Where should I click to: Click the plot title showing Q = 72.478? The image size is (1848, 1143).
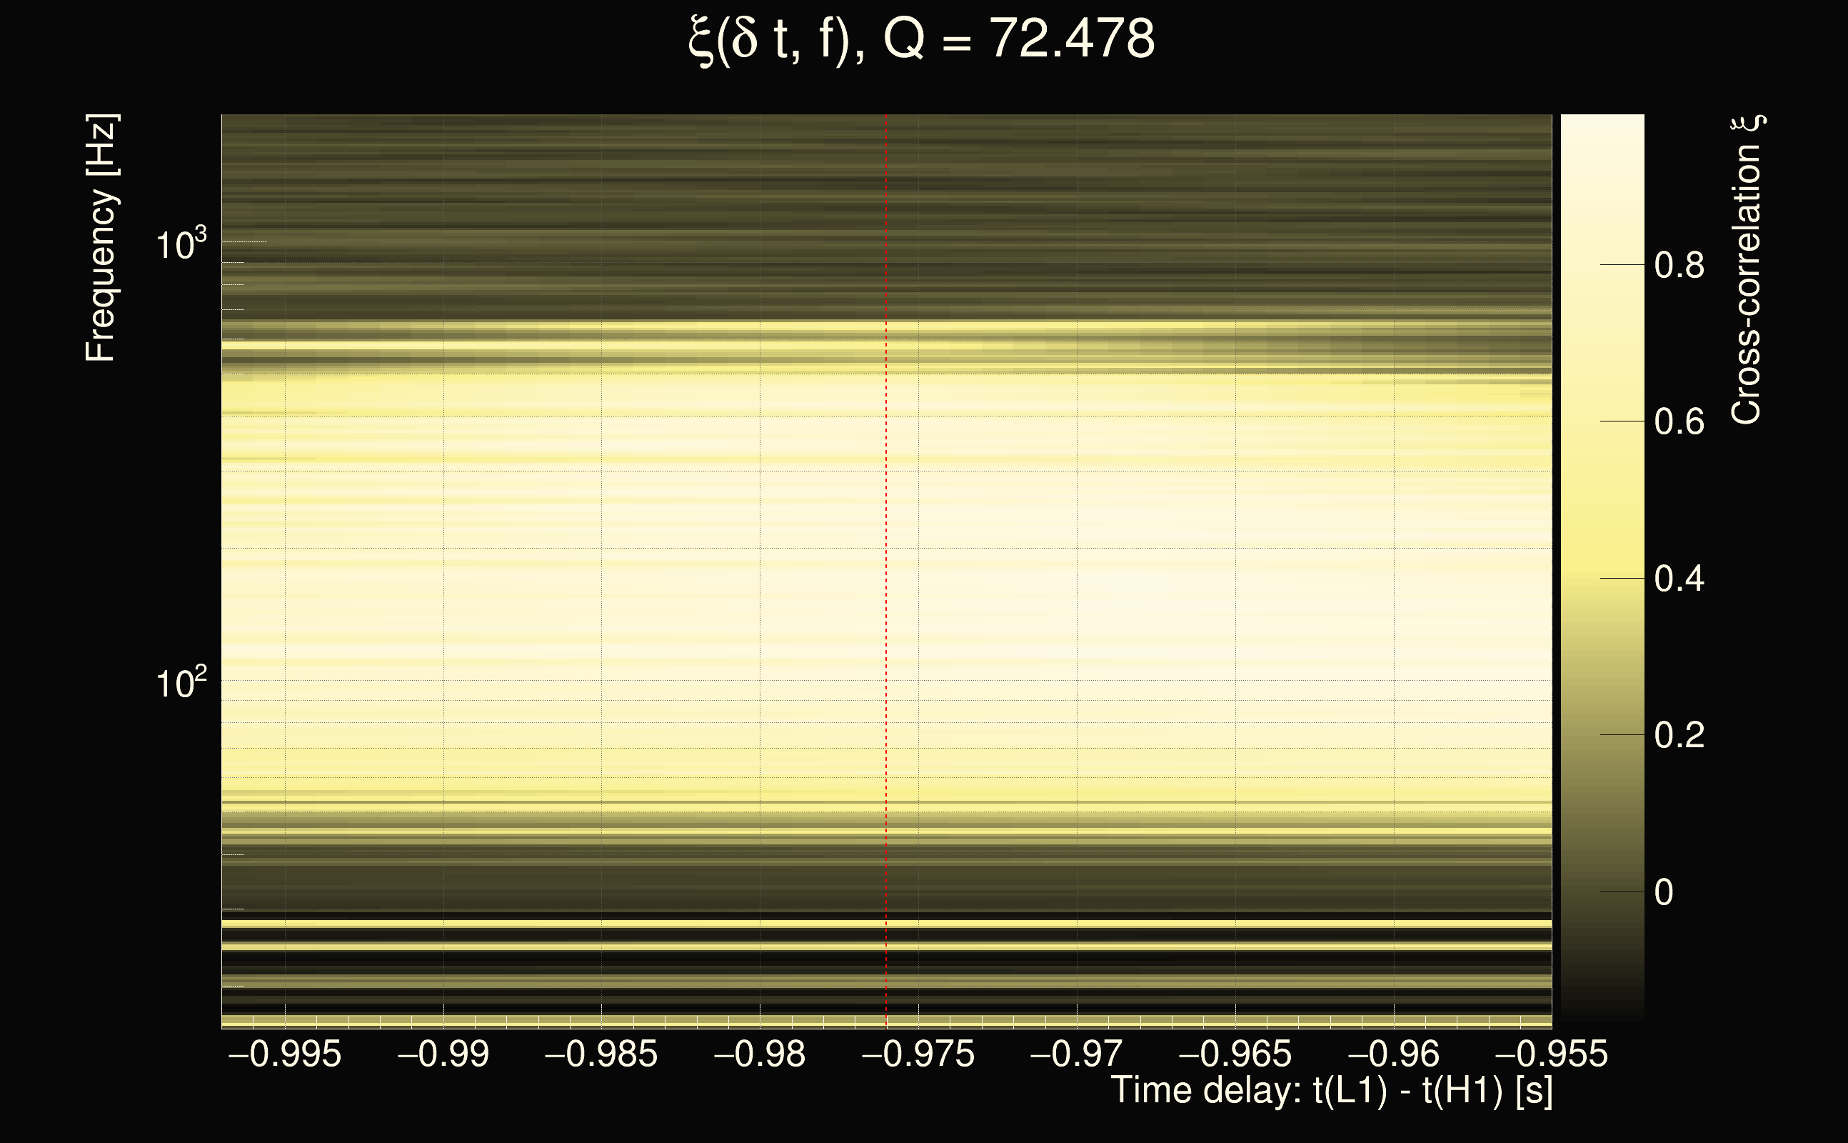[922, 39]
